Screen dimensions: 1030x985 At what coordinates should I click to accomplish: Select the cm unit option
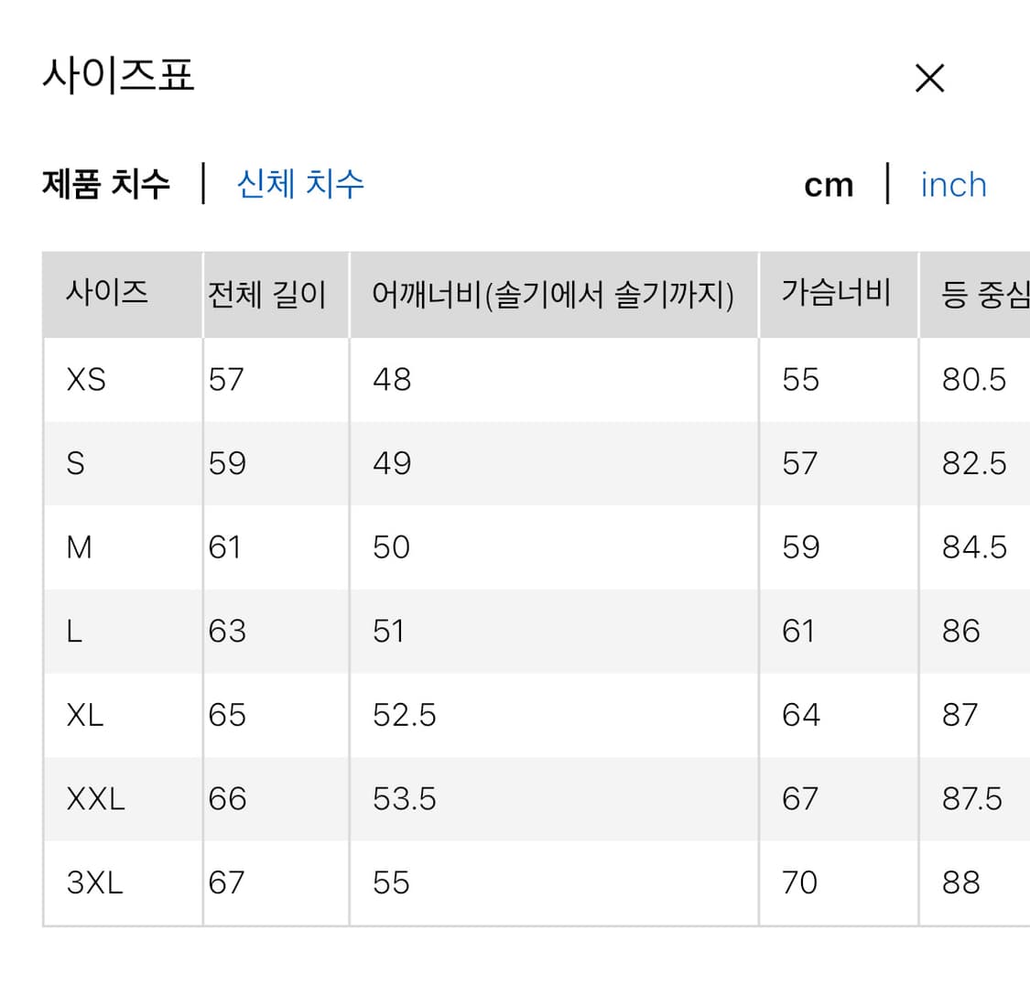(828, 185)
